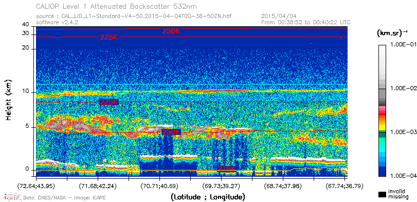Click the 'invalid missing' legend text
The image size is (417, 202).
[398, 194]
